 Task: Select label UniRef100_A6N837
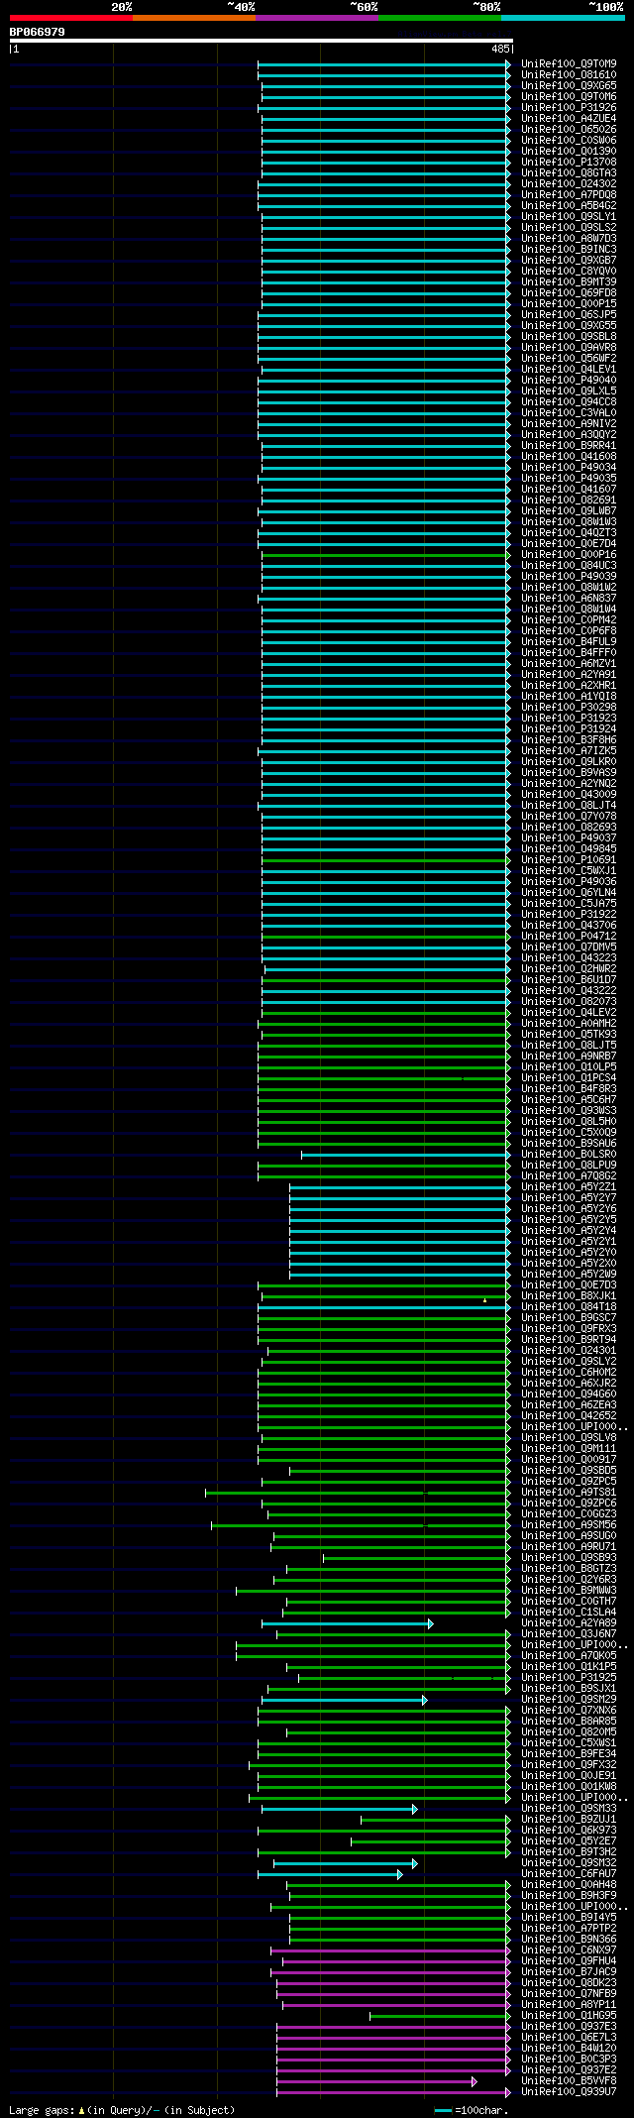pyautogui.click(x=569, y=598)
